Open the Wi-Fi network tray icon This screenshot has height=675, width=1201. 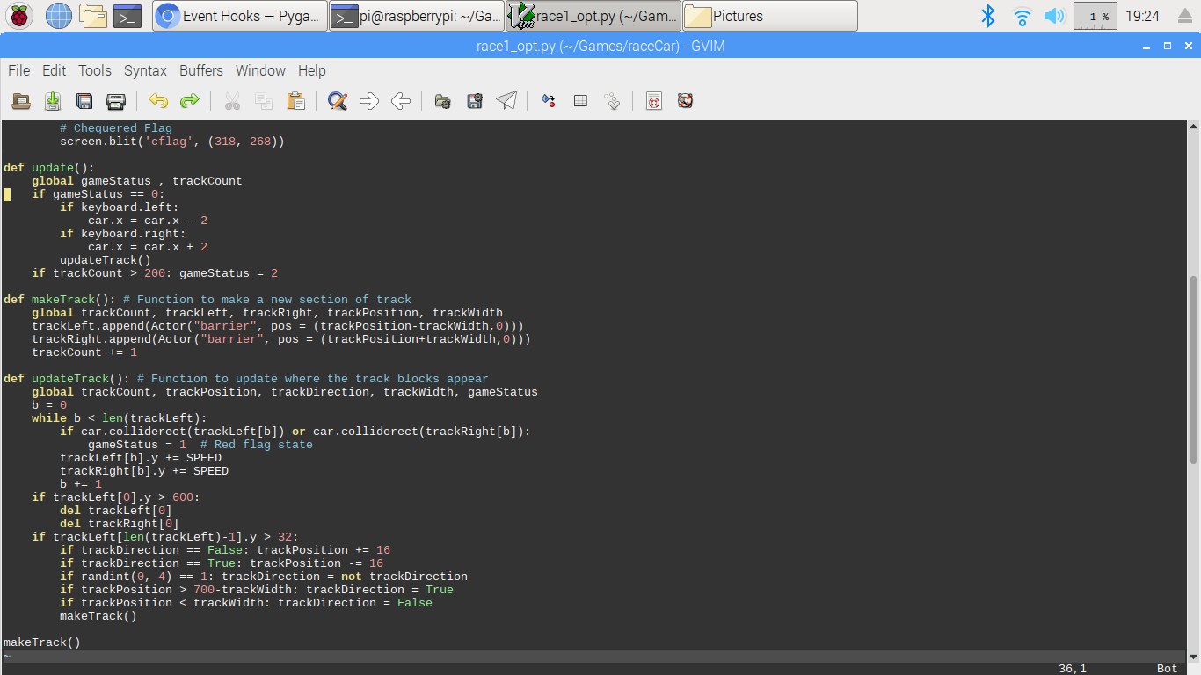coord(1022,16)
